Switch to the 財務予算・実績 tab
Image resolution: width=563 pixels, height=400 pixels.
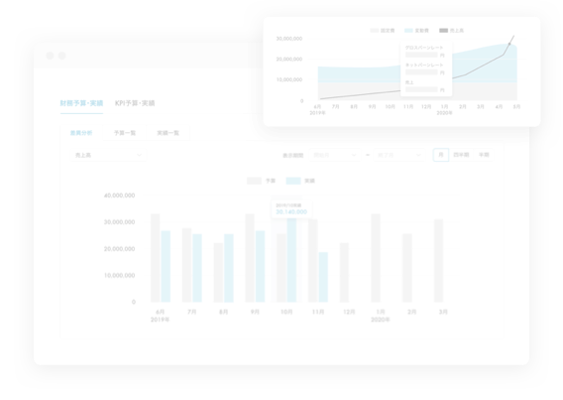point(81,103)
